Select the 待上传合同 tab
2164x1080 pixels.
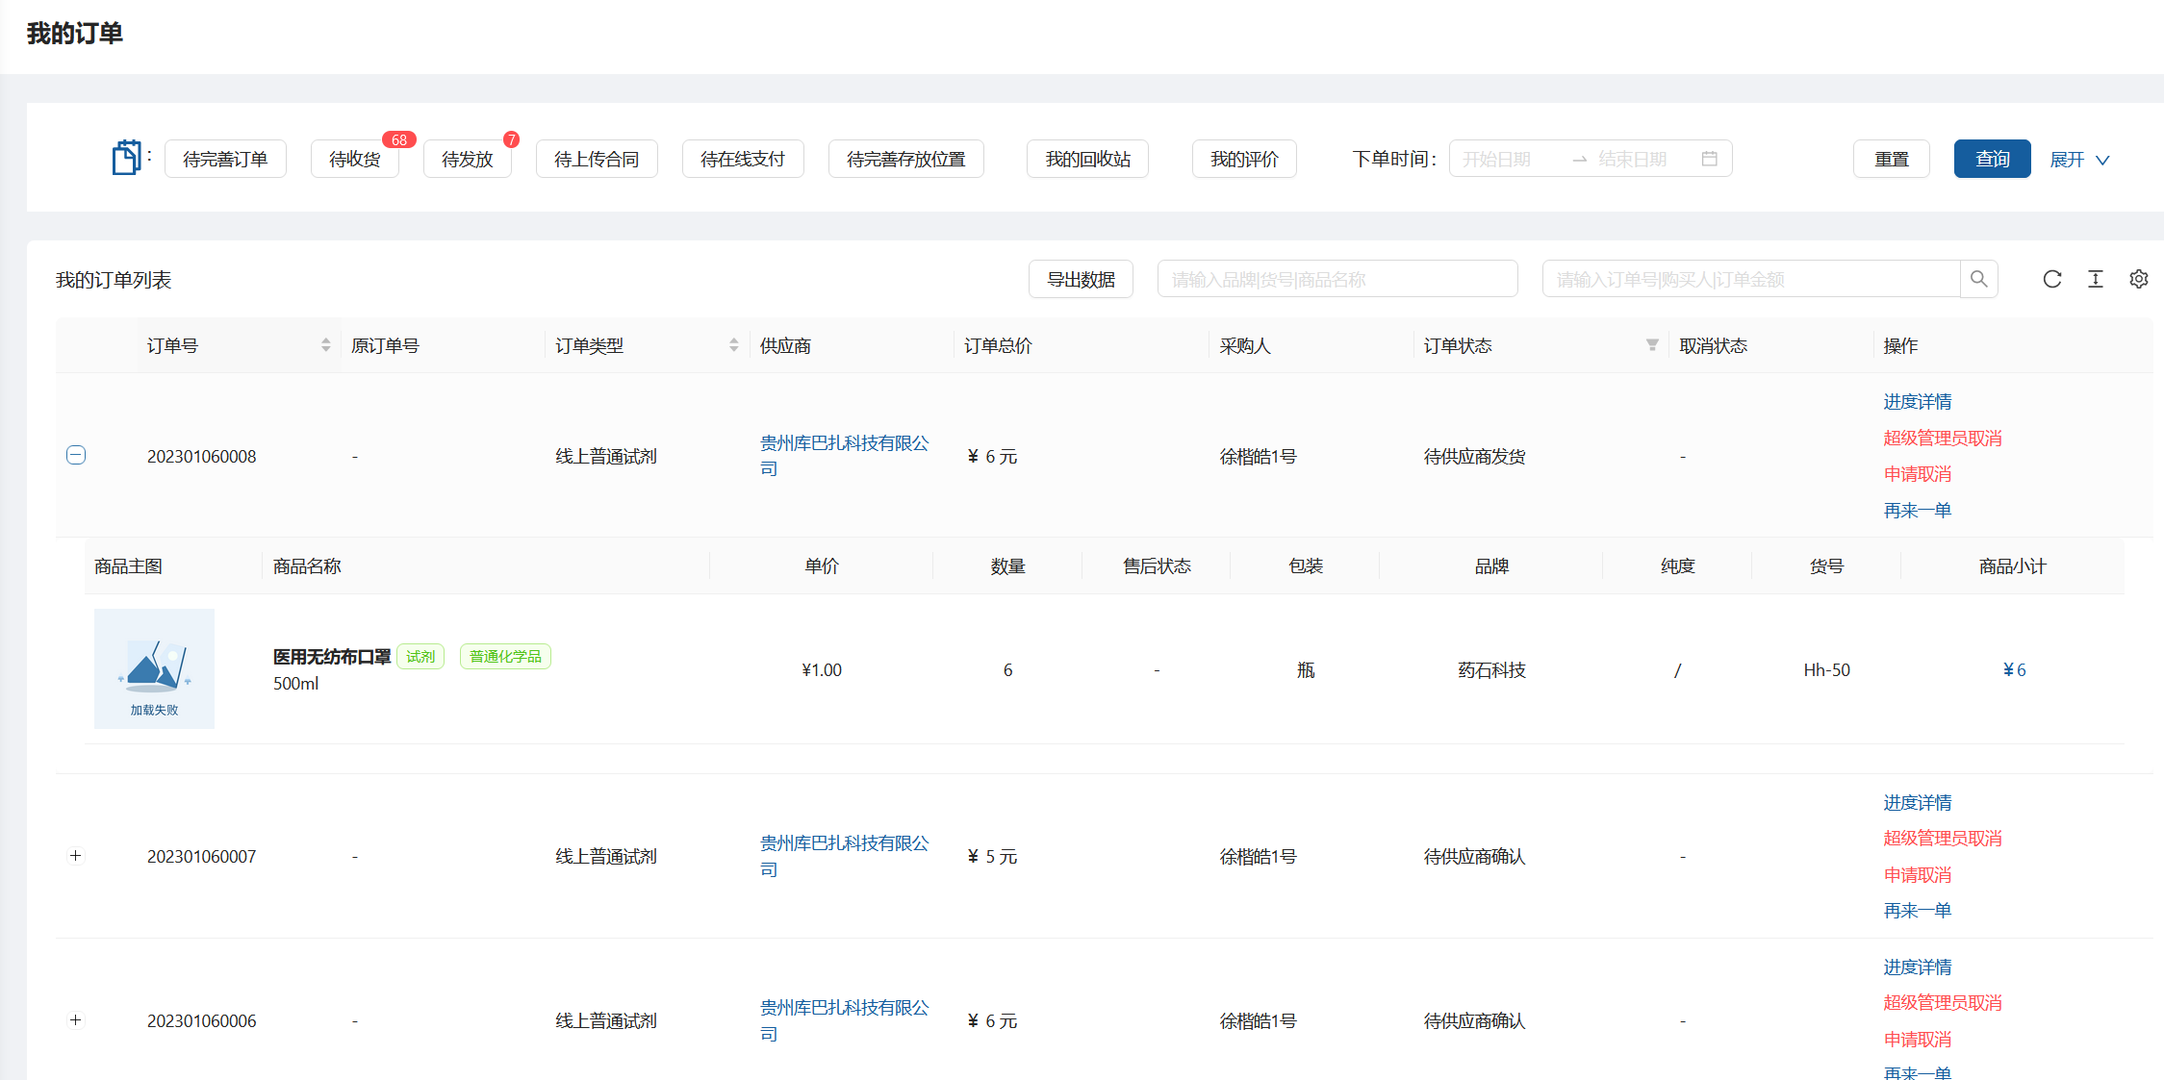point(597,159)
